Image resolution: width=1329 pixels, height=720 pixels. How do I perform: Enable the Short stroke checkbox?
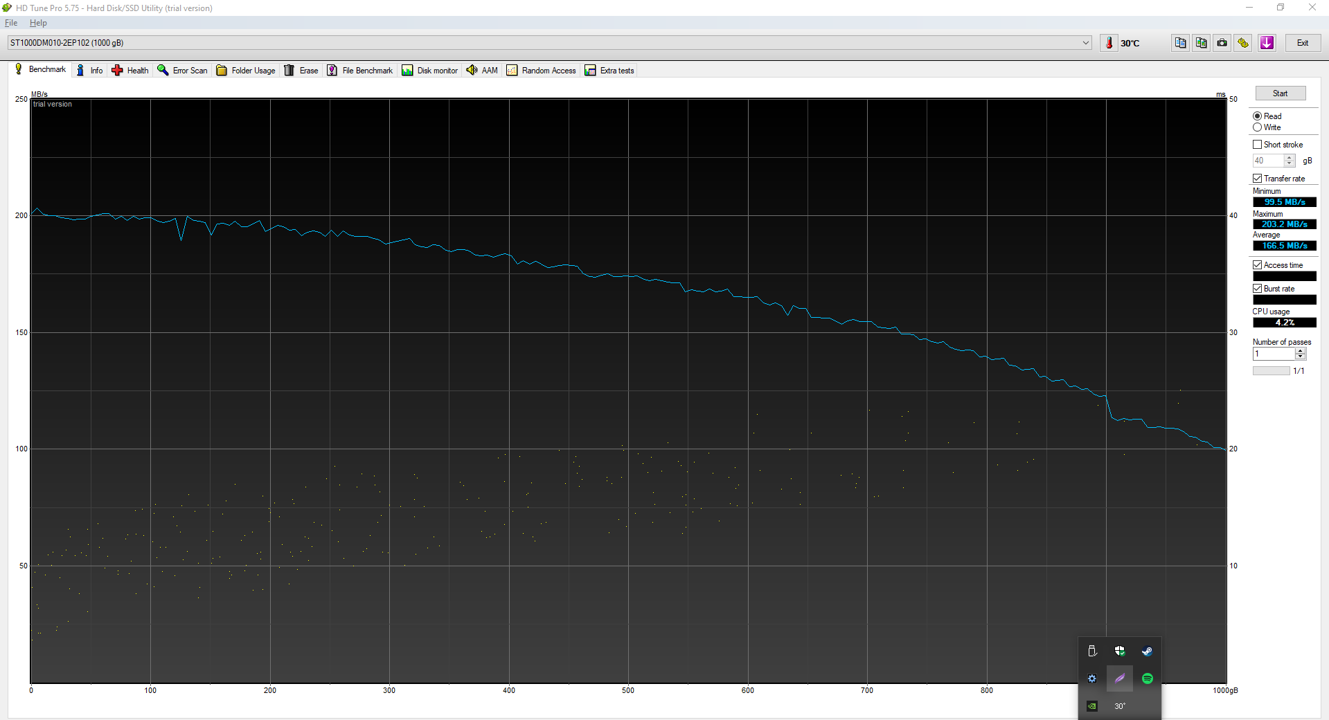coord(1257,145)
